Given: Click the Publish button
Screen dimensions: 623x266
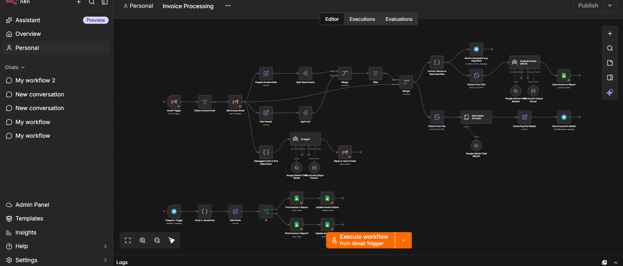Looking at the screenshot, I should click(588, 6).
